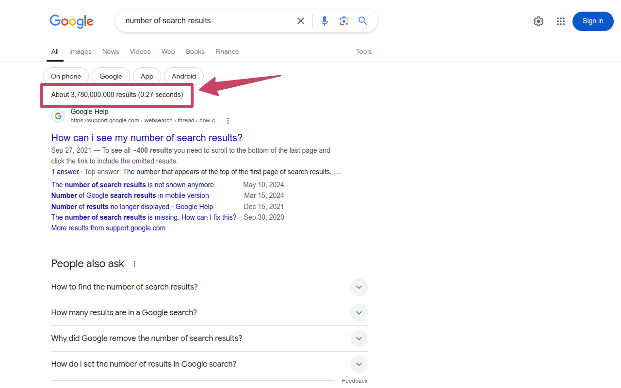Select the 'App' filter chip
Screen dimensions: 621x388
pos(147,76)
